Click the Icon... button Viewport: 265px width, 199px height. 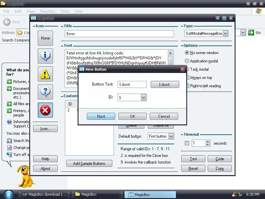[x=45, y=129]
